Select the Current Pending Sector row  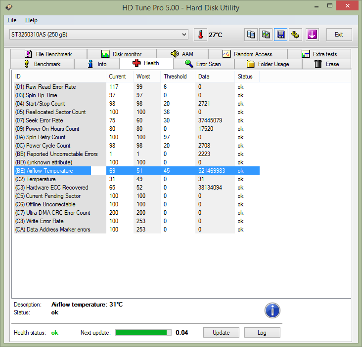[136, 196]
